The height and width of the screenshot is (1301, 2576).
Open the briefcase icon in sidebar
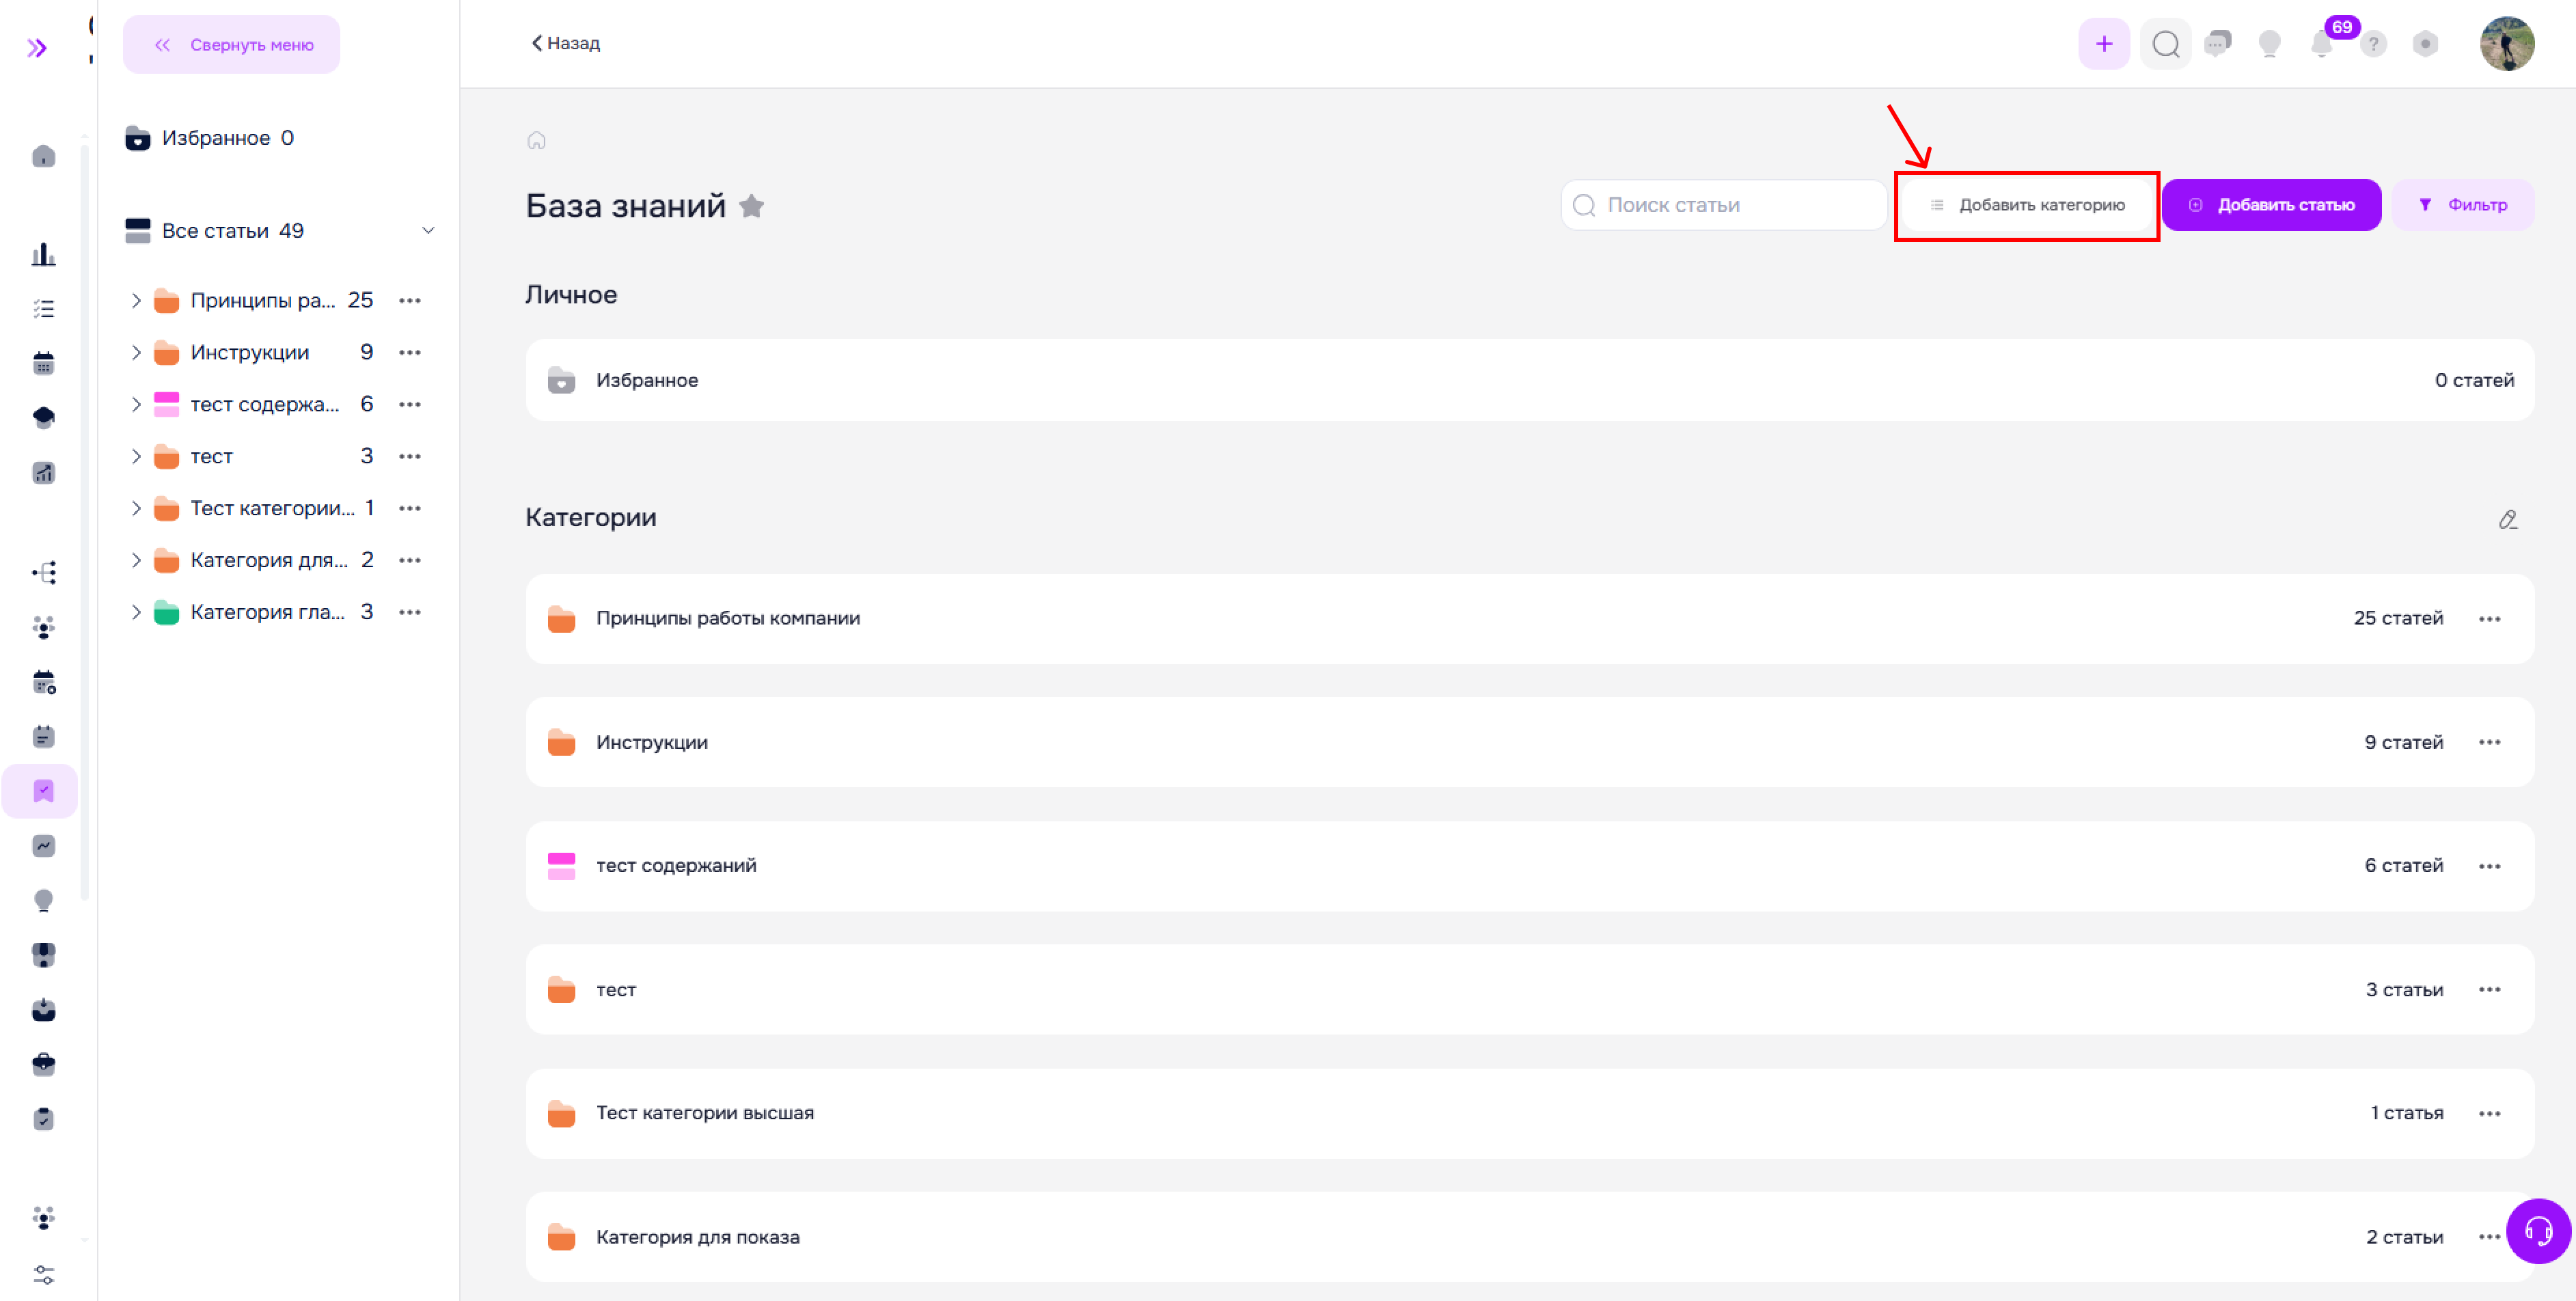[x=43, y=1064]
